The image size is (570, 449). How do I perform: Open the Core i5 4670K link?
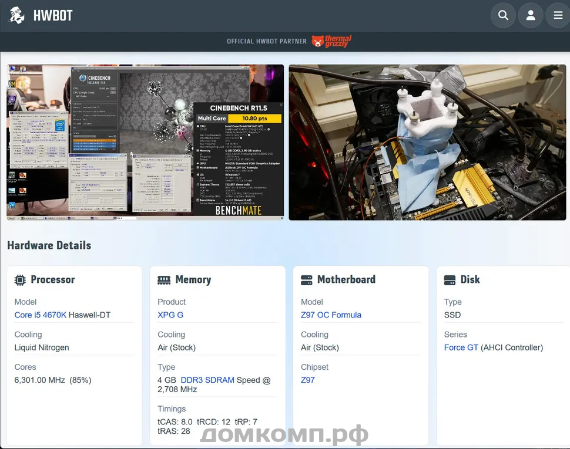(41, 315)
